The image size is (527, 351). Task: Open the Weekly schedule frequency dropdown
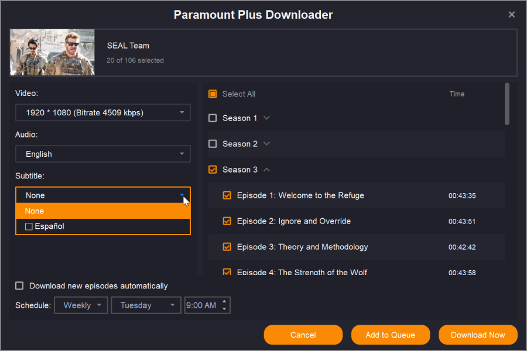[81, 305]
